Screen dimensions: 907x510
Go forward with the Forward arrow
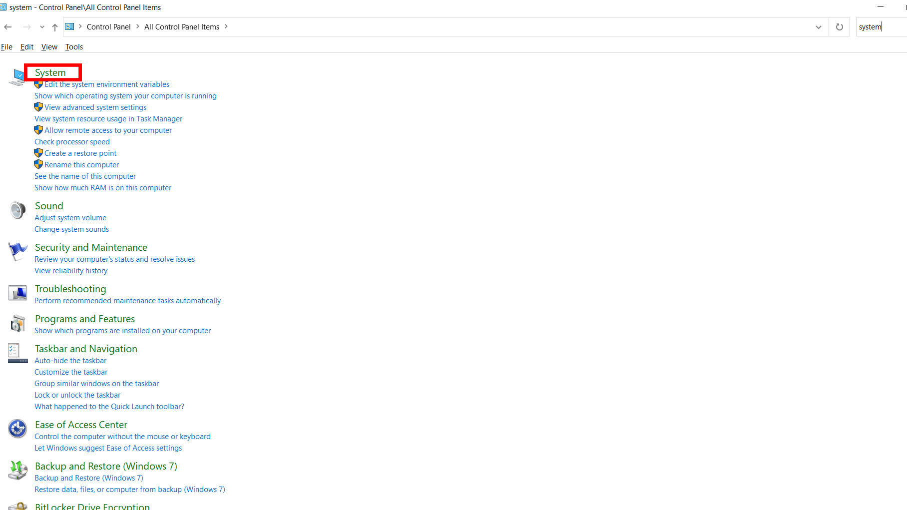27,27
